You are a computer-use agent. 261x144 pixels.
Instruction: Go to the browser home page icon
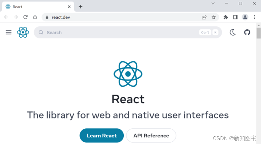pos(35,17)
